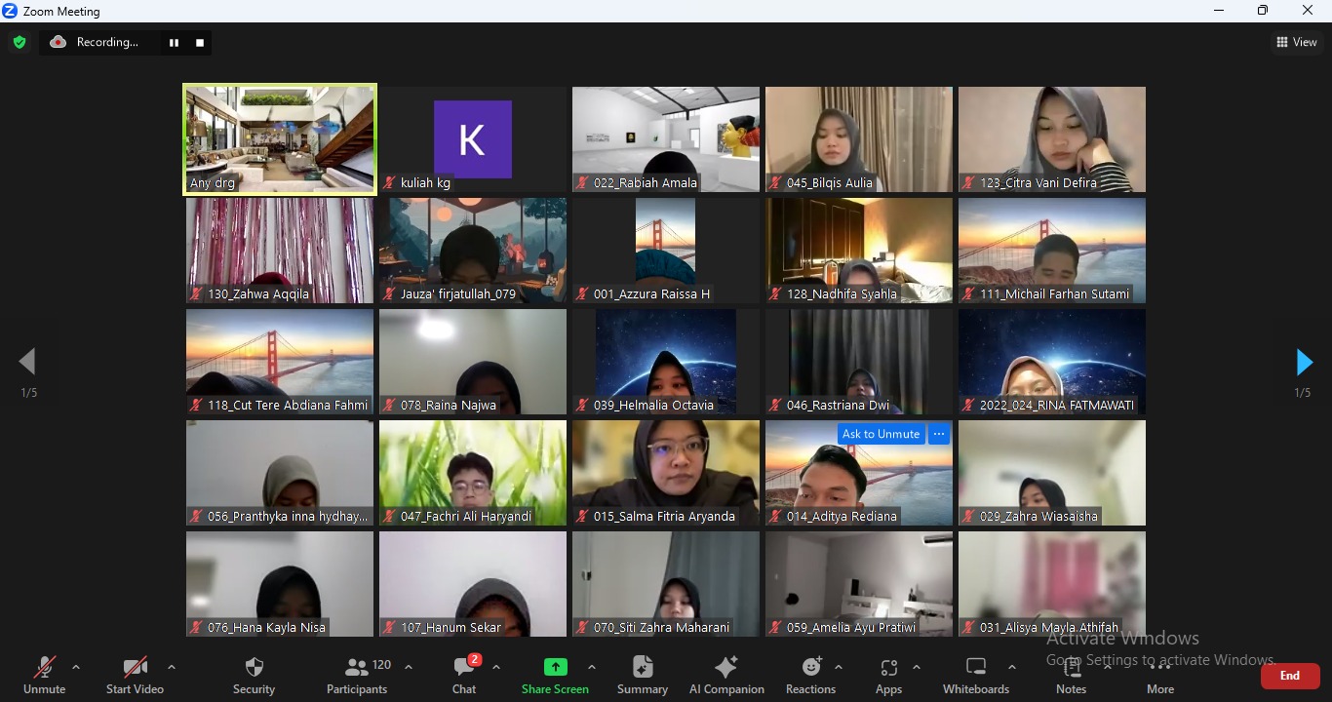Viewport: 1332px width, 702px height.
Task: Click the Unmute microphone icon
Action: point(45,668)
